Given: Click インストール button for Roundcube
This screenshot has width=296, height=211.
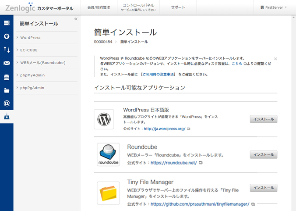Looking at the screenshot, I should (264, 154).
